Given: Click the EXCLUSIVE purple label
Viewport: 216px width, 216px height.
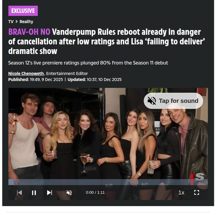Looking at the screenshot, I should click(23, 11).
